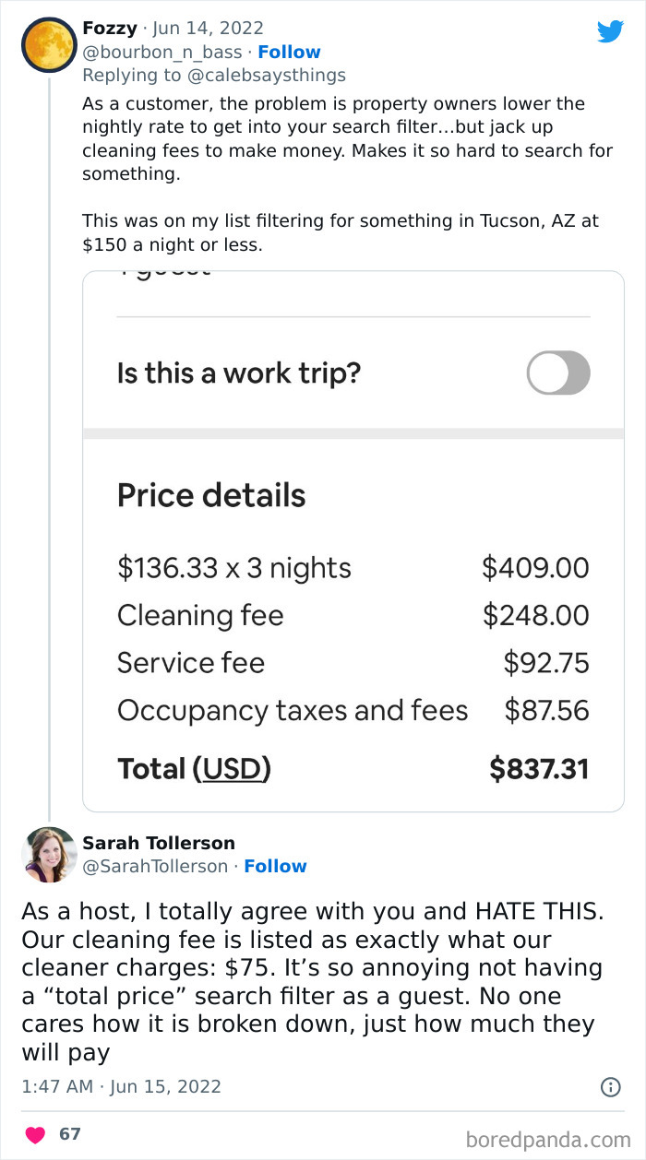Click Fozzy's display name
This screenshot has height=1160, width=646.
pos(108,28)
